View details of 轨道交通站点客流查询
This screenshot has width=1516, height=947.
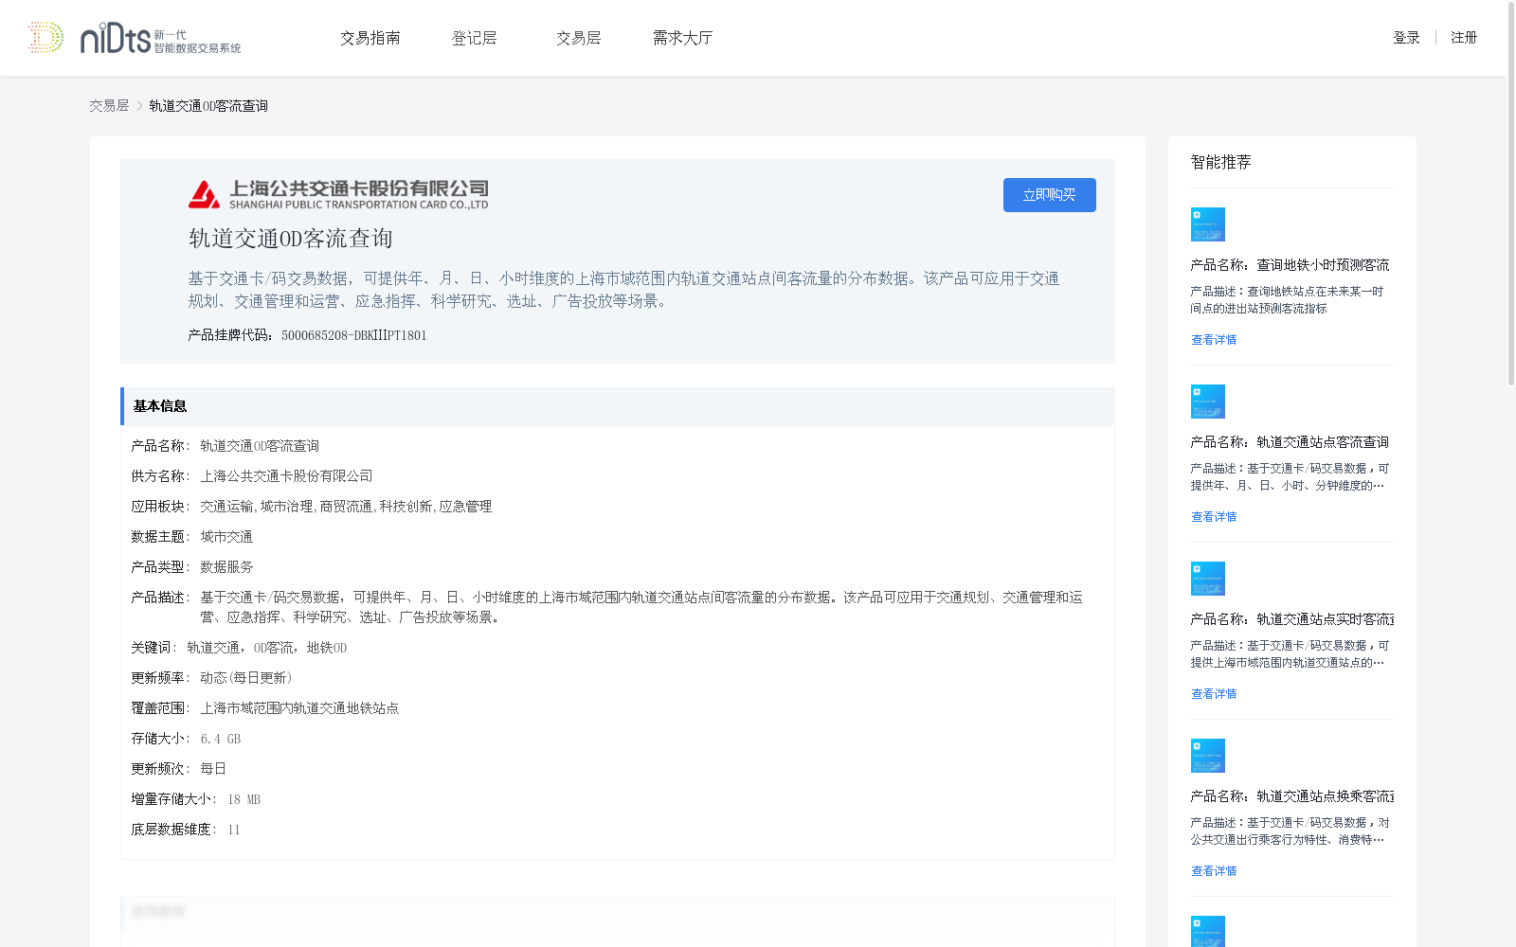coord(1214,517)
